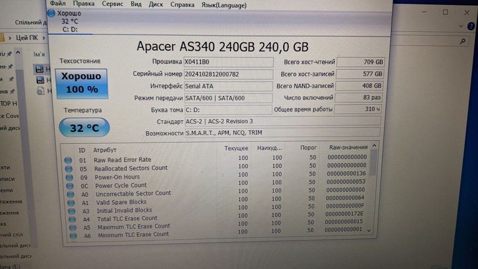Click status icon of Power-On Hours row
This screenshot has height=269, width=478.
69,177
